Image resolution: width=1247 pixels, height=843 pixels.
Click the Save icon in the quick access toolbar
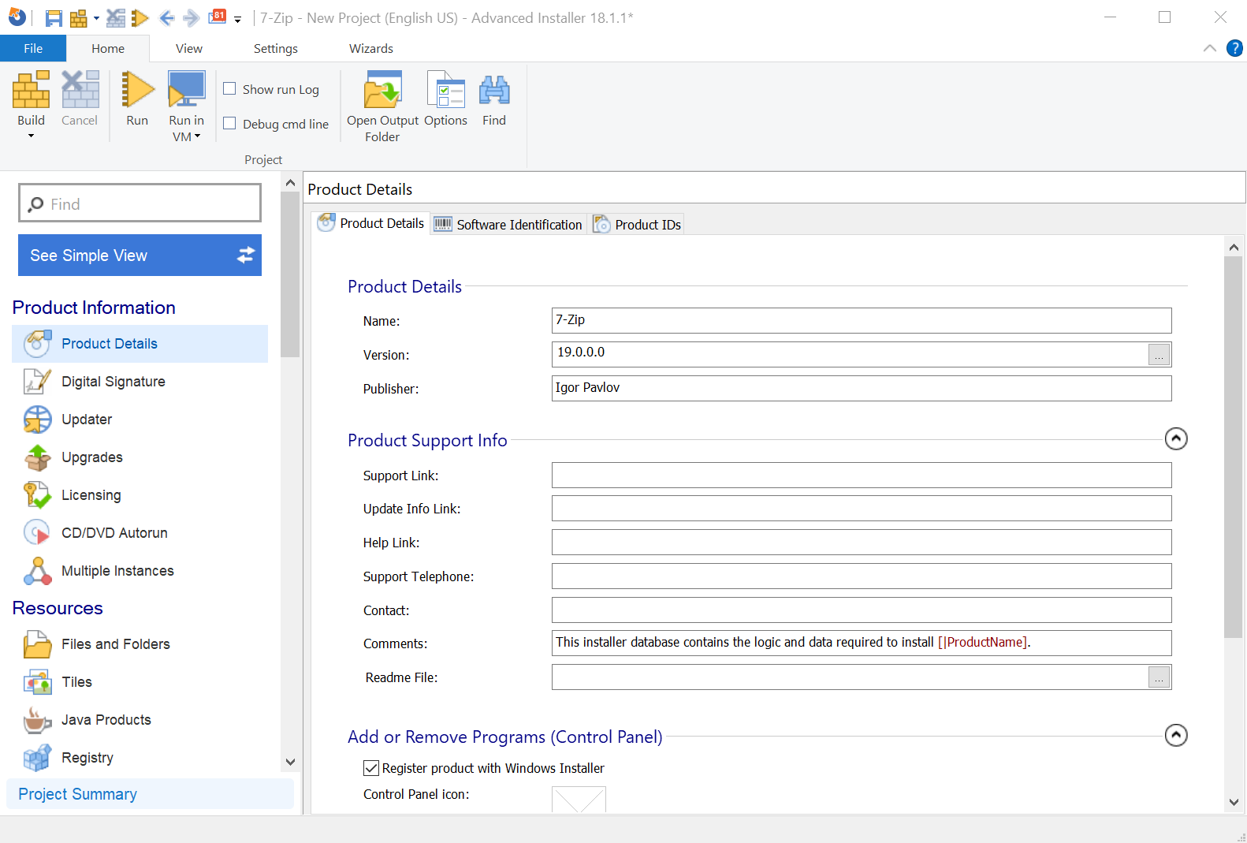tap(54, 18)
